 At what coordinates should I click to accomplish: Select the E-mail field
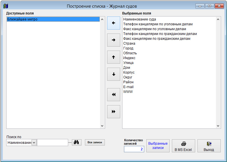pyautogui.click(x=128, y=87)
